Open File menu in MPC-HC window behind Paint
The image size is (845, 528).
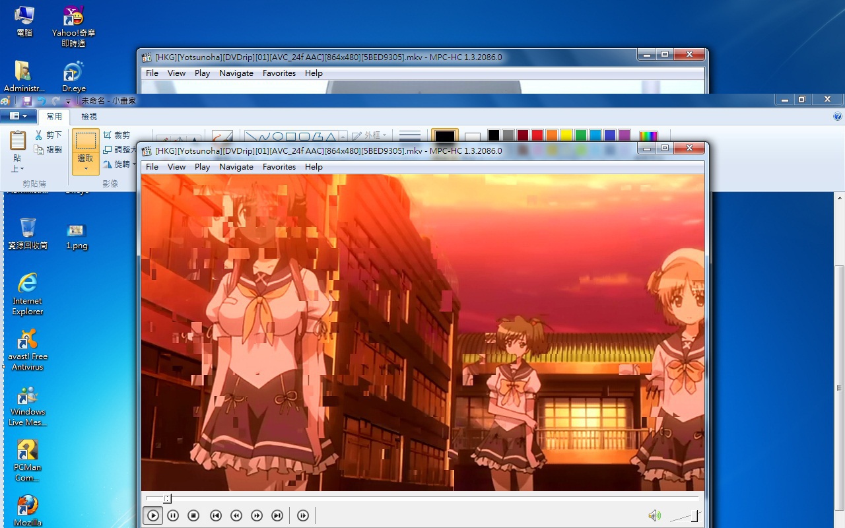coord(152,73)
